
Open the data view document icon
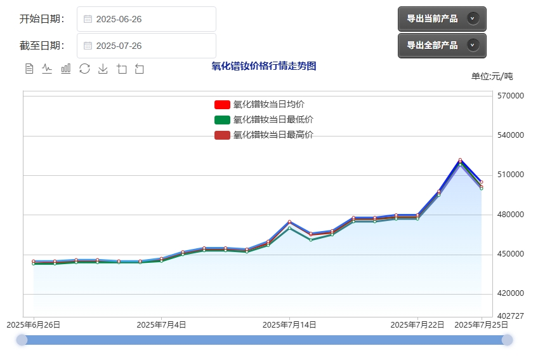[x=29, y=69]
